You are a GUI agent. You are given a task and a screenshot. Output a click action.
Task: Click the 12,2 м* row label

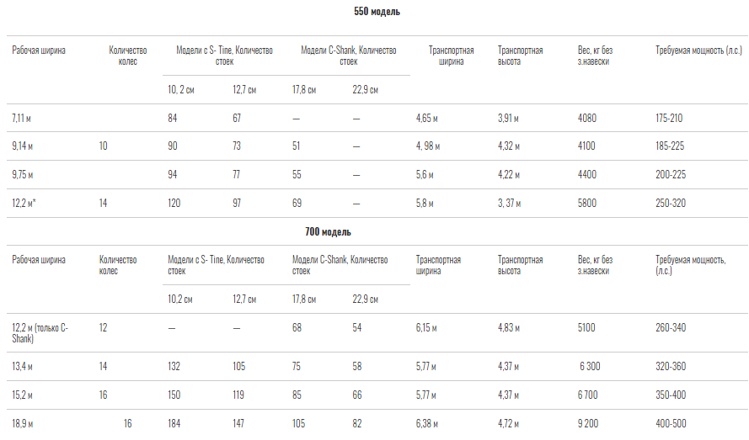pos(24,203)
